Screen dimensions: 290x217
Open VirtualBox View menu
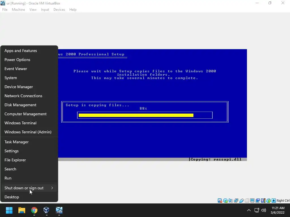tap(33, 10)
